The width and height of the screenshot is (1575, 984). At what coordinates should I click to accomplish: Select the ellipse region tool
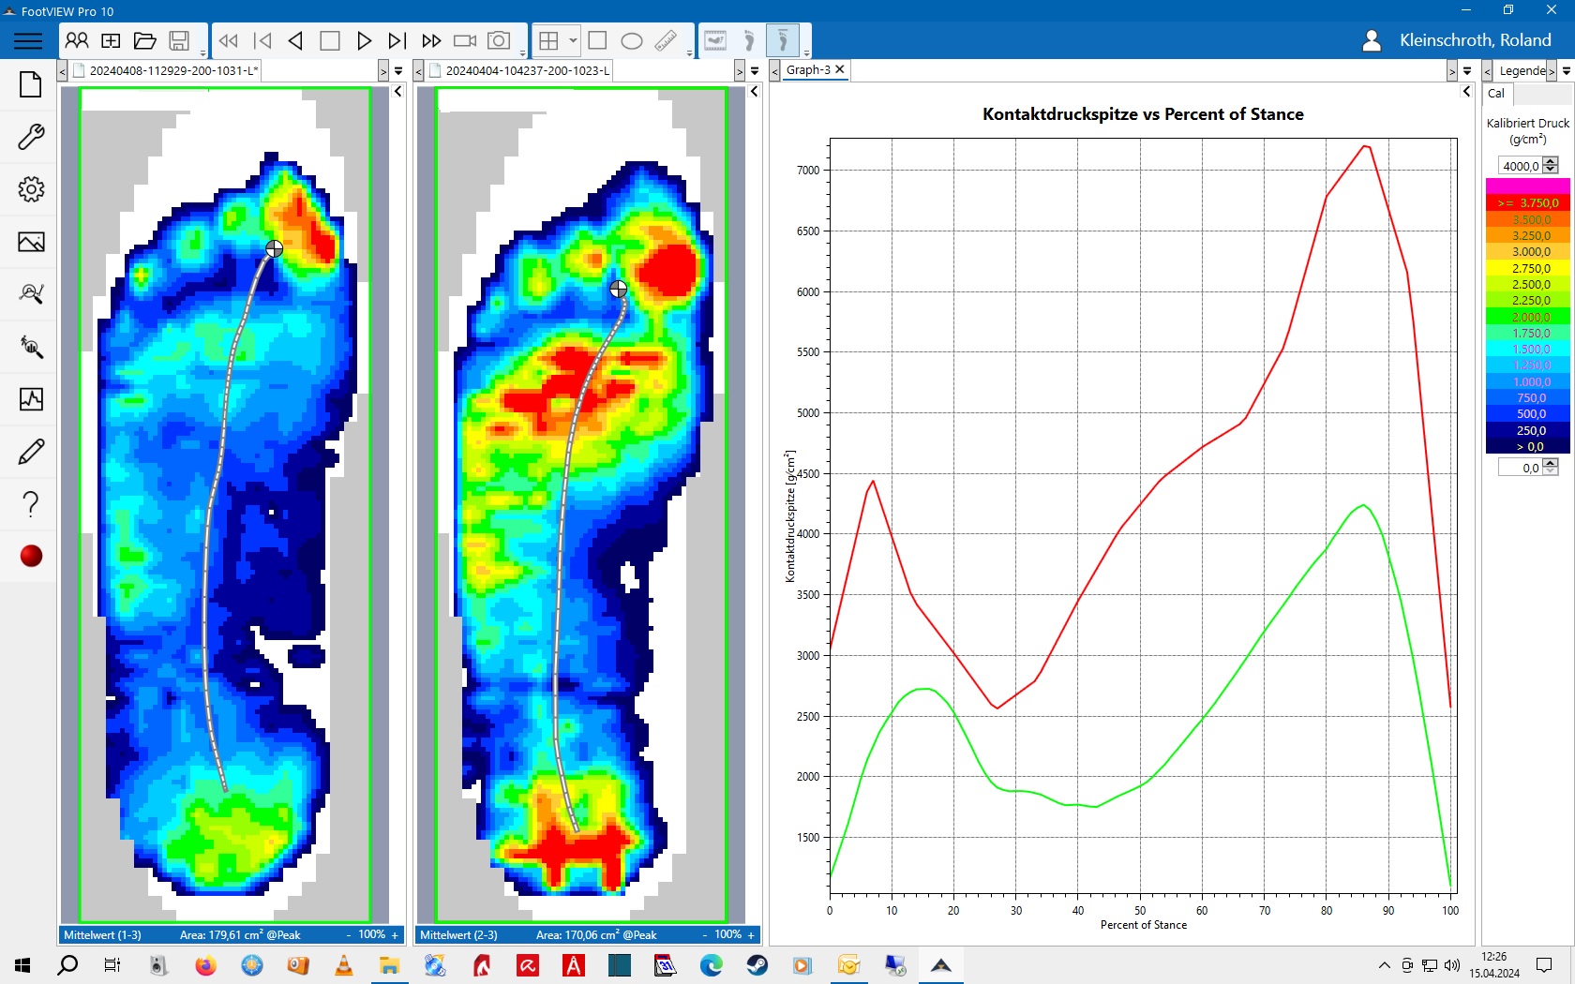point(632,40)
